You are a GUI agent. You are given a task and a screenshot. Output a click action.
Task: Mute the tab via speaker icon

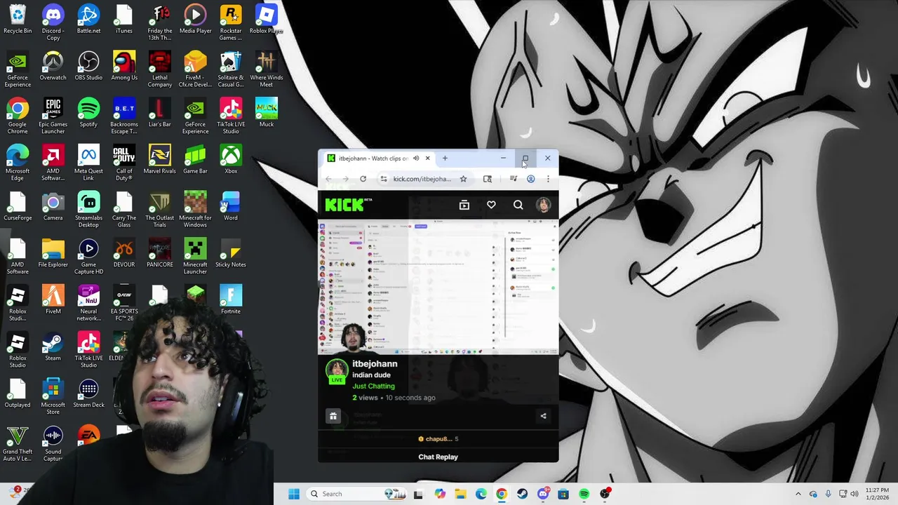[416, 159]
